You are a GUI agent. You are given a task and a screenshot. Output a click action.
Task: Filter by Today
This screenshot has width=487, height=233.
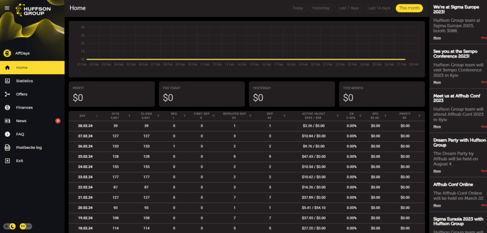coord(298,8)
